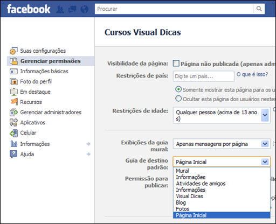The image size is (276, 224).
Task: Click the Informações básicas icon
Action: coord(13,71)
